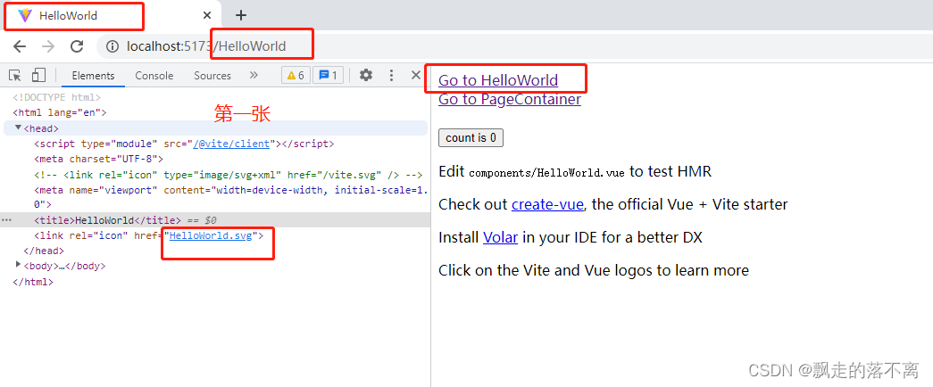Click the 1 issue message badge
The image size is (933, 387).
328,76
